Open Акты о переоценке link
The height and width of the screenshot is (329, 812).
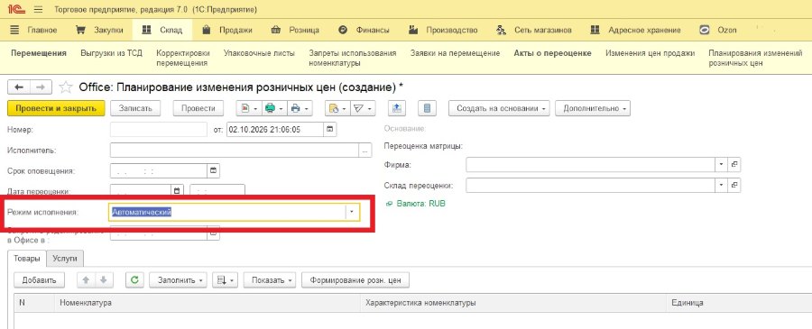552,53
